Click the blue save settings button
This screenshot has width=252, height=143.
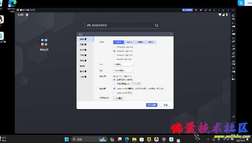[151, 105]
